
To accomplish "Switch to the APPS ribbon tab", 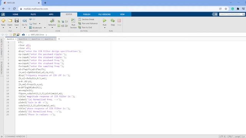I will tap(51, 14).
